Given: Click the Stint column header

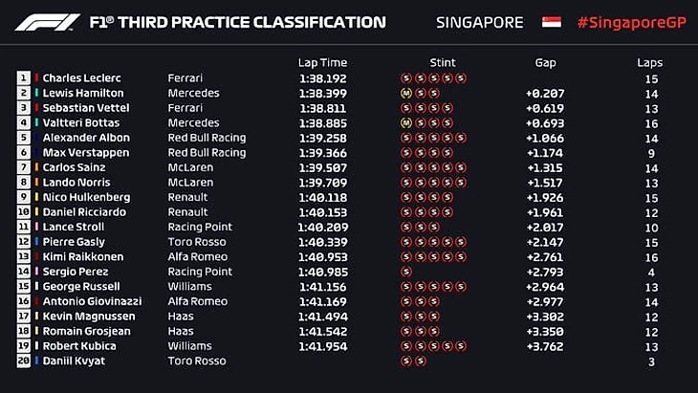Looking at the screenshot, I should (444, 63).
